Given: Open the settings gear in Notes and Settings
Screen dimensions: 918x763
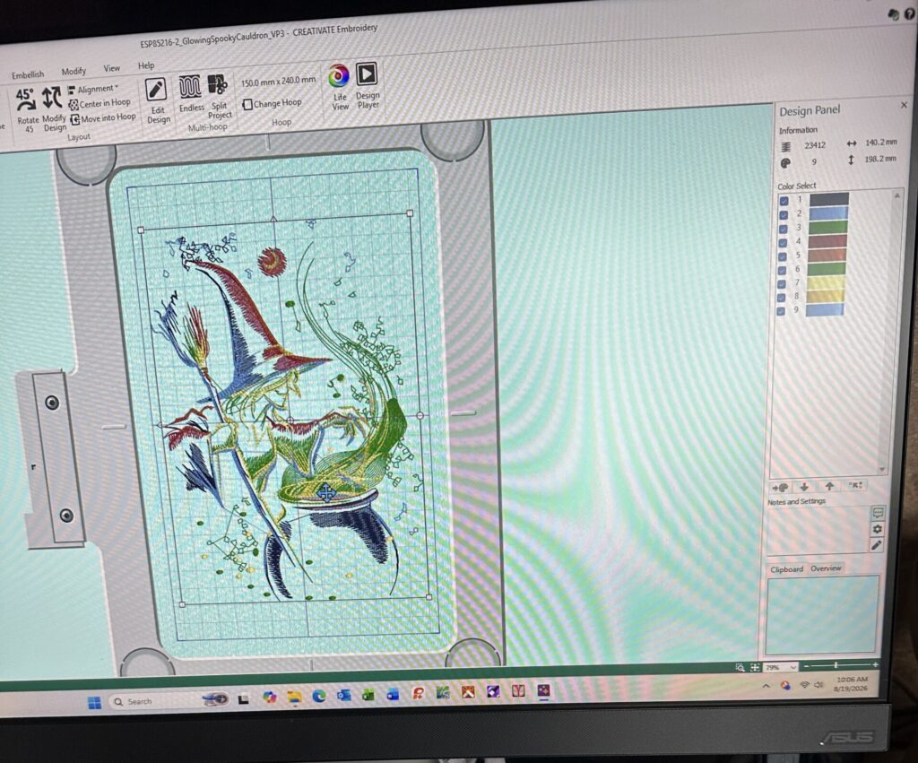Looking at the screenshot, I should [x=877, y=529].
